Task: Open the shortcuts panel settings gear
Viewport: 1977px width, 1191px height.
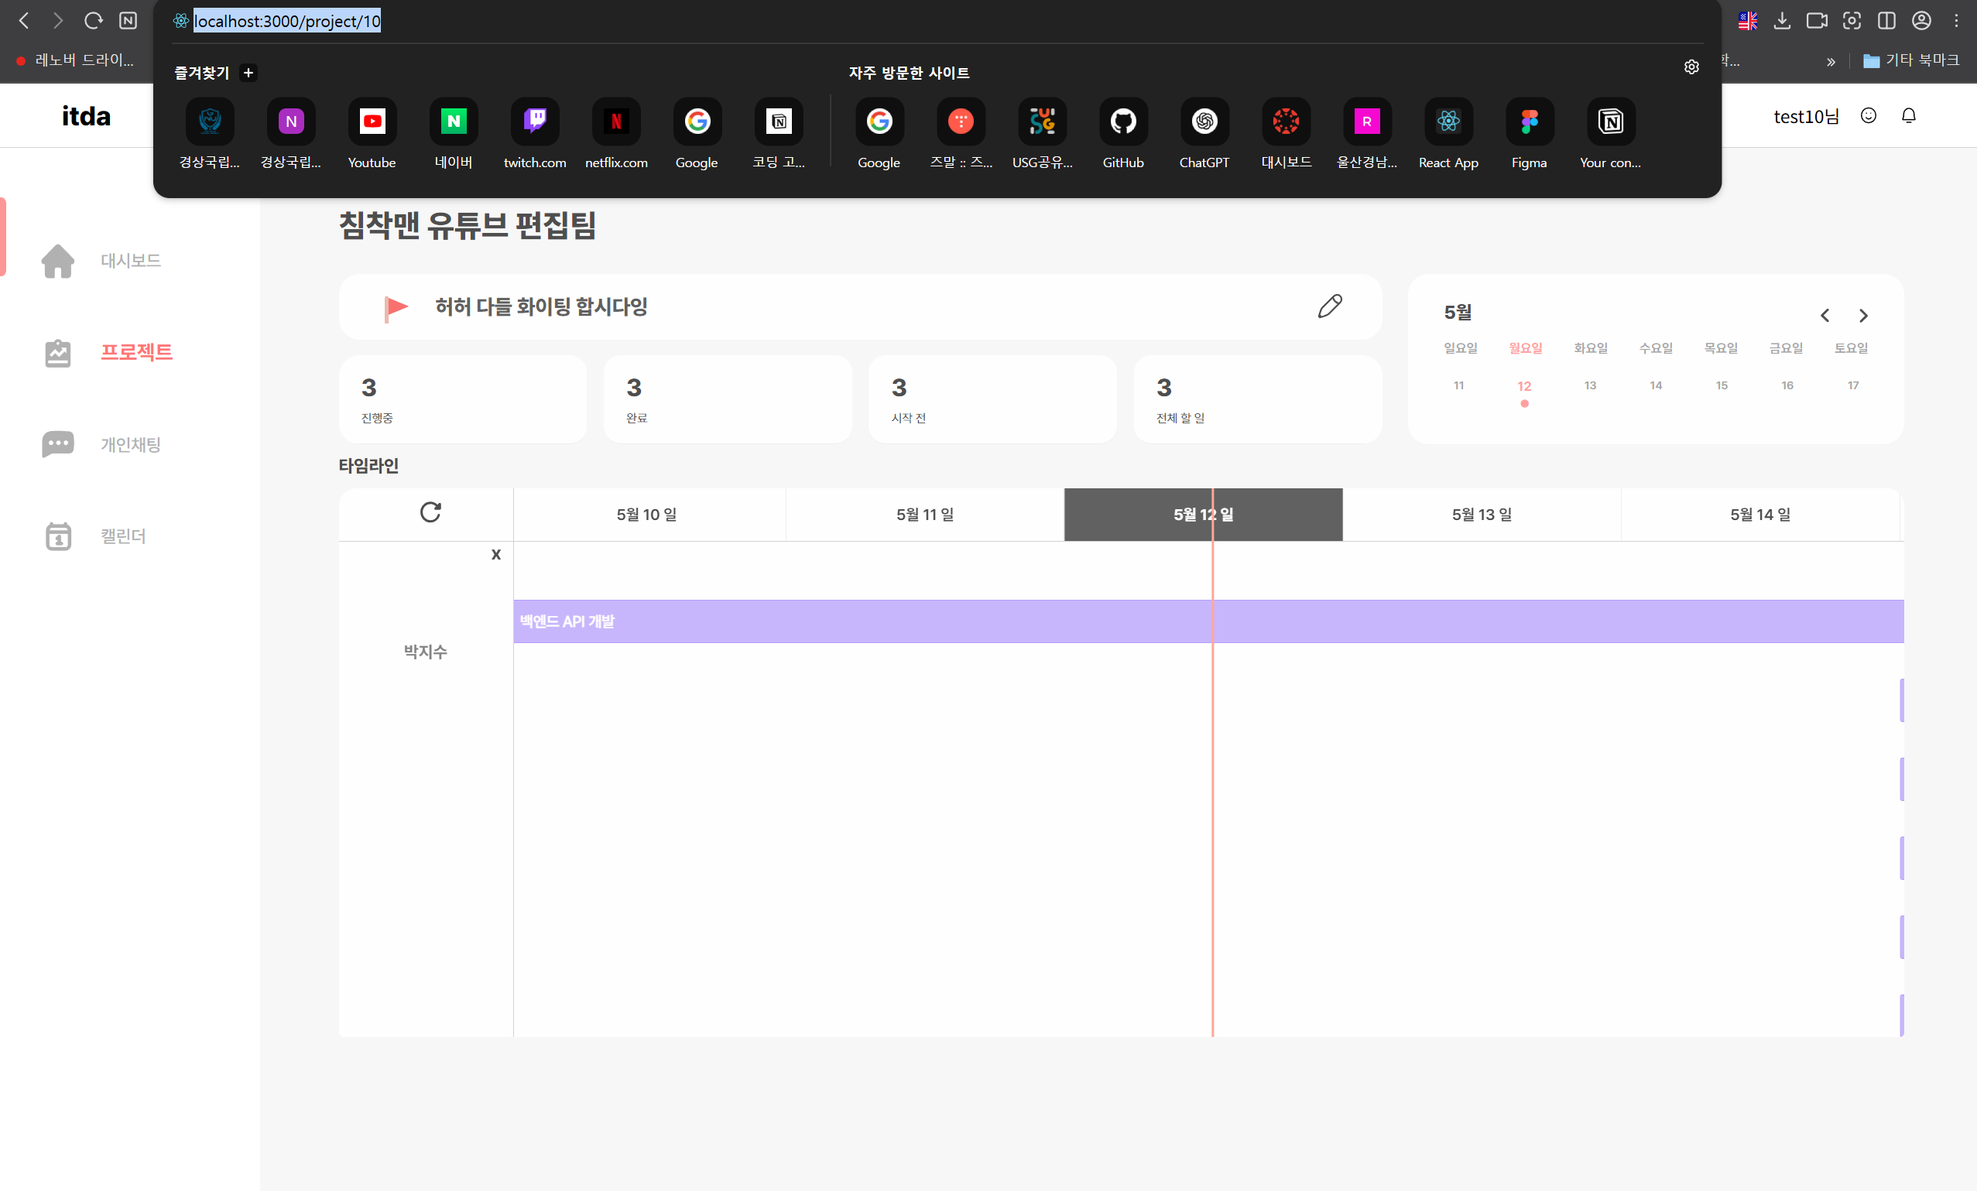Action: click(1691, 67)
